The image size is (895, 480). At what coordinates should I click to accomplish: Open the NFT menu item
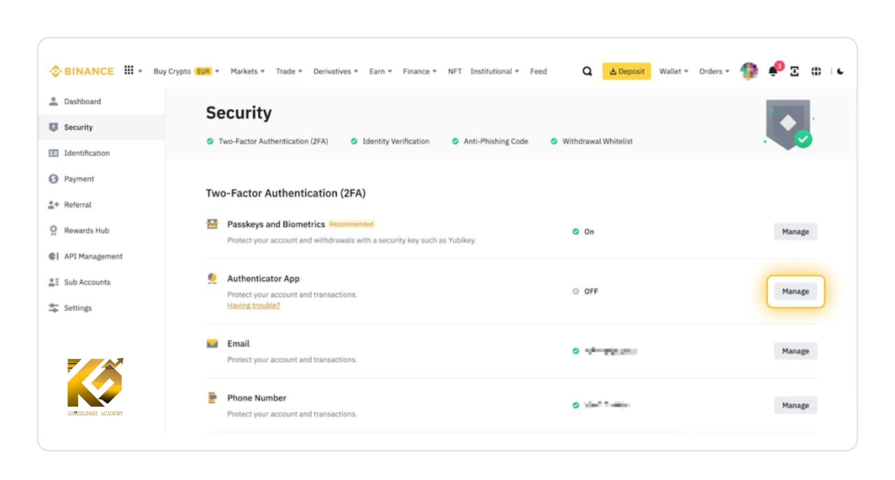coord(454,71)
